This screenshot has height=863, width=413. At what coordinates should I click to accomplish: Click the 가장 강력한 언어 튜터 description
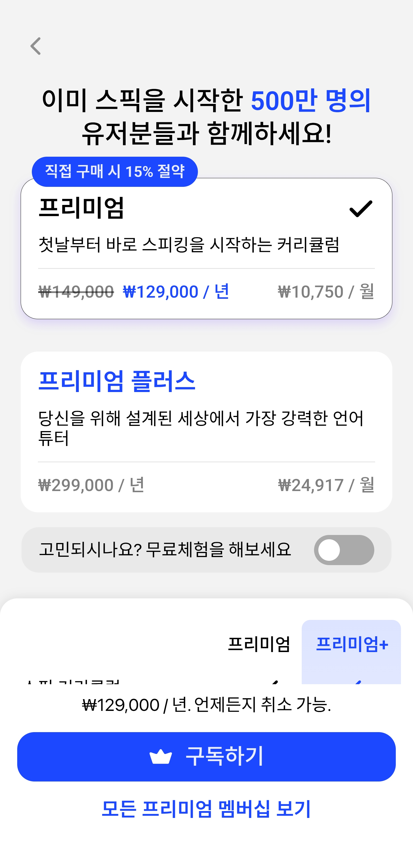pos(201,427)
